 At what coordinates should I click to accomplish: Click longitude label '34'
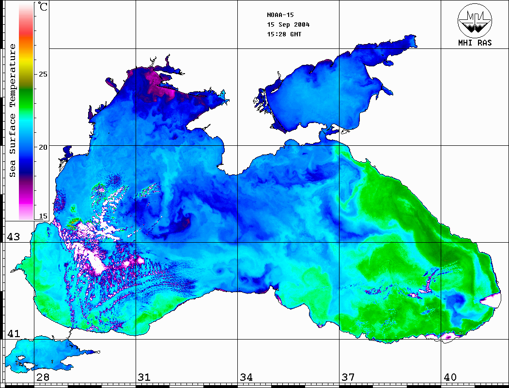click(247, 377)
